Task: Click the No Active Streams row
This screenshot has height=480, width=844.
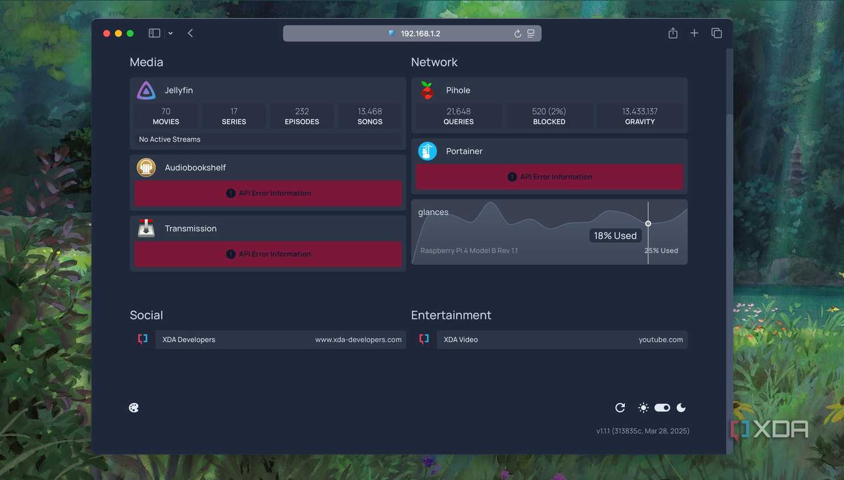Action: (x=268, y=139)
